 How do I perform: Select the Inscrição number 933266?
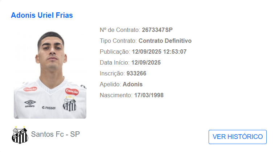136,73
